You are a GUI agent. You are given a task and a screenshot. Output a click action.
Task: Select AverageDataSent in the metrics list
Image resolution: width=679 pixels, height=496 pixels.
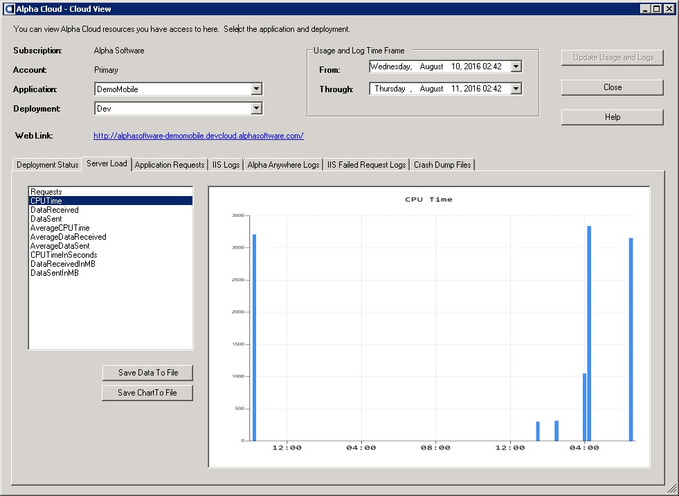(x=111, y=246)
